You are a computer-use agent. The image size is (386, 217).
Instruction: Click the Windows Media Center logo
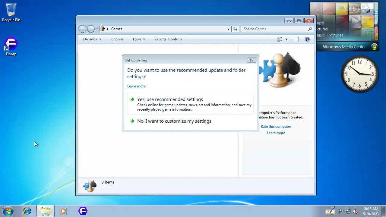click(374, 47)
